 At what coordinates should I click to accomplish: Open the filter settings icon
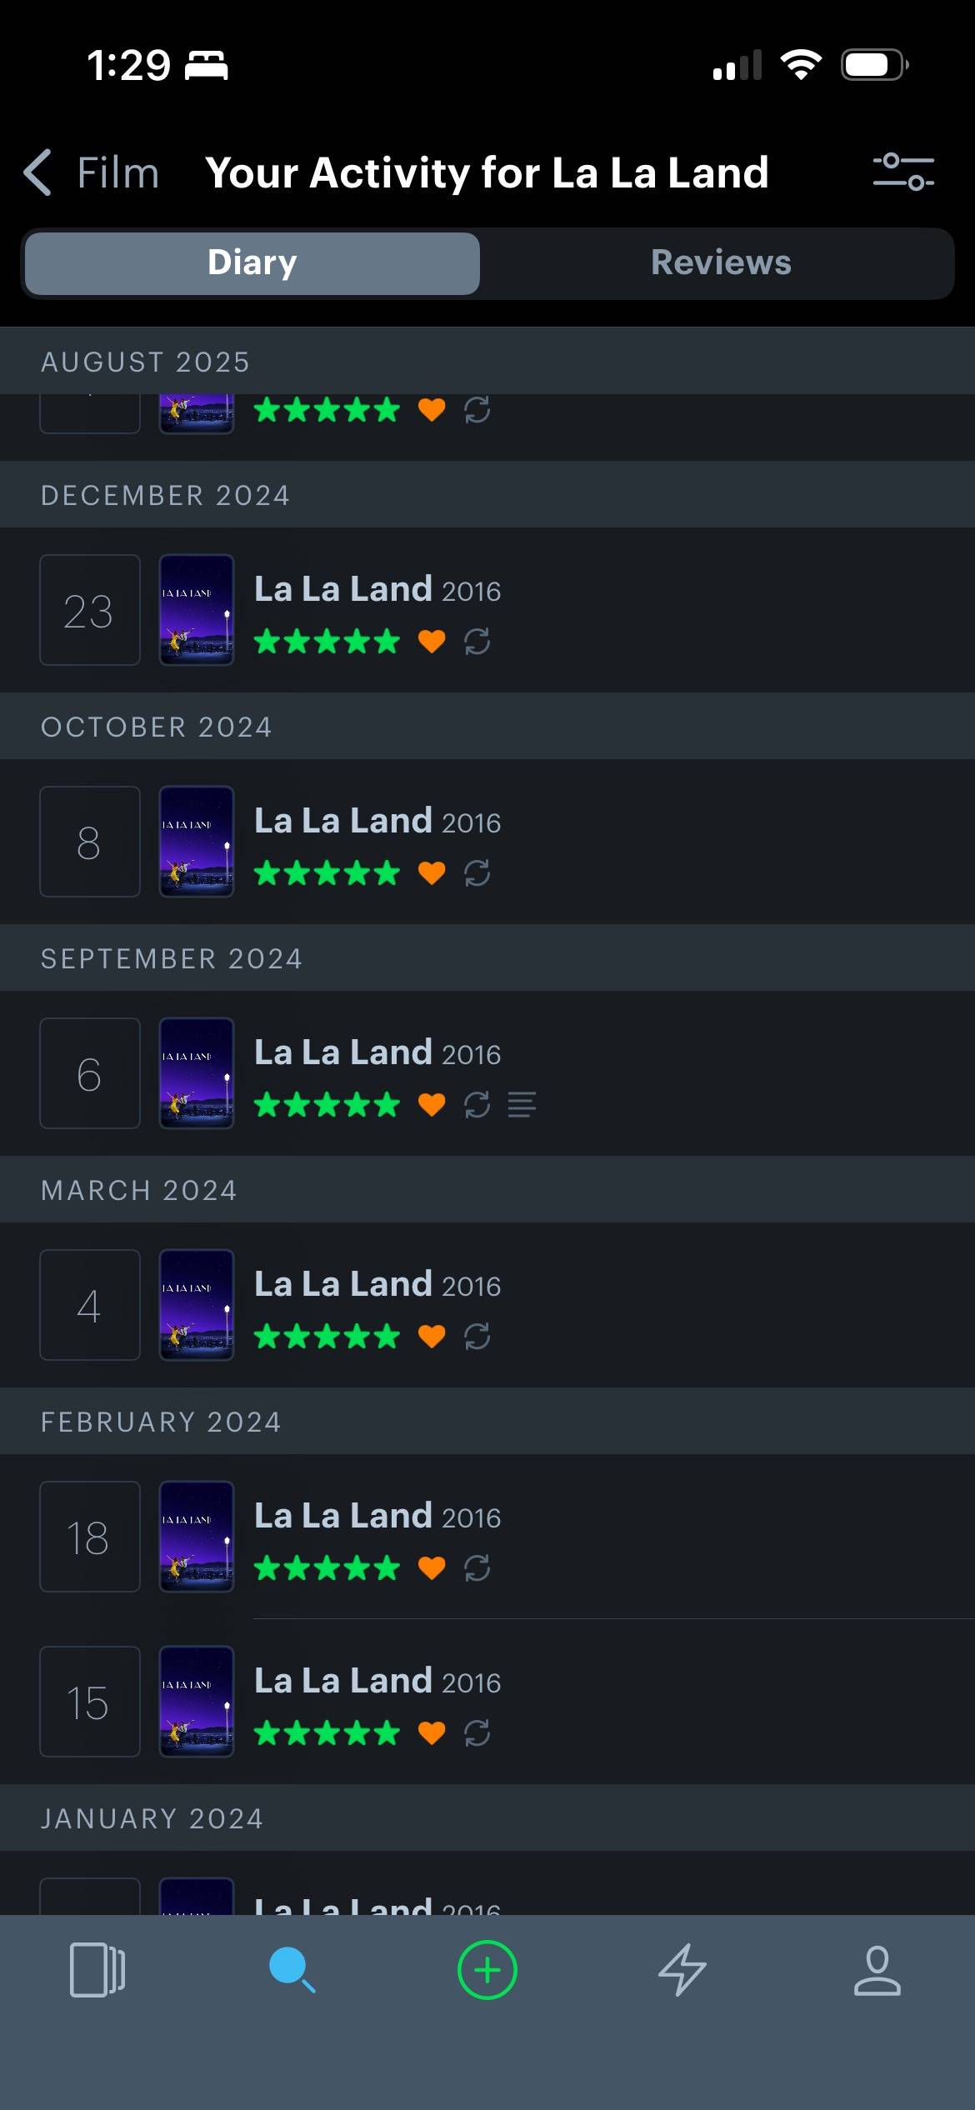click(x=903, y=172)
